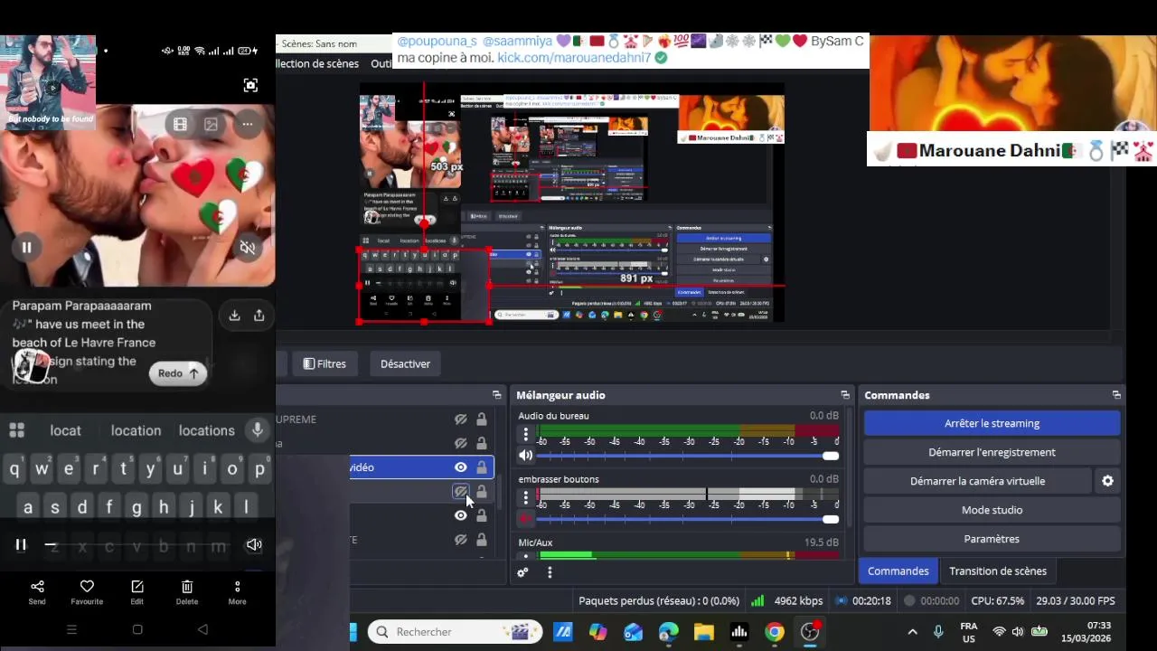The image size is (1157, 651).
Task: Click the green network signal indicator
Action: click(x=757, y=600)
